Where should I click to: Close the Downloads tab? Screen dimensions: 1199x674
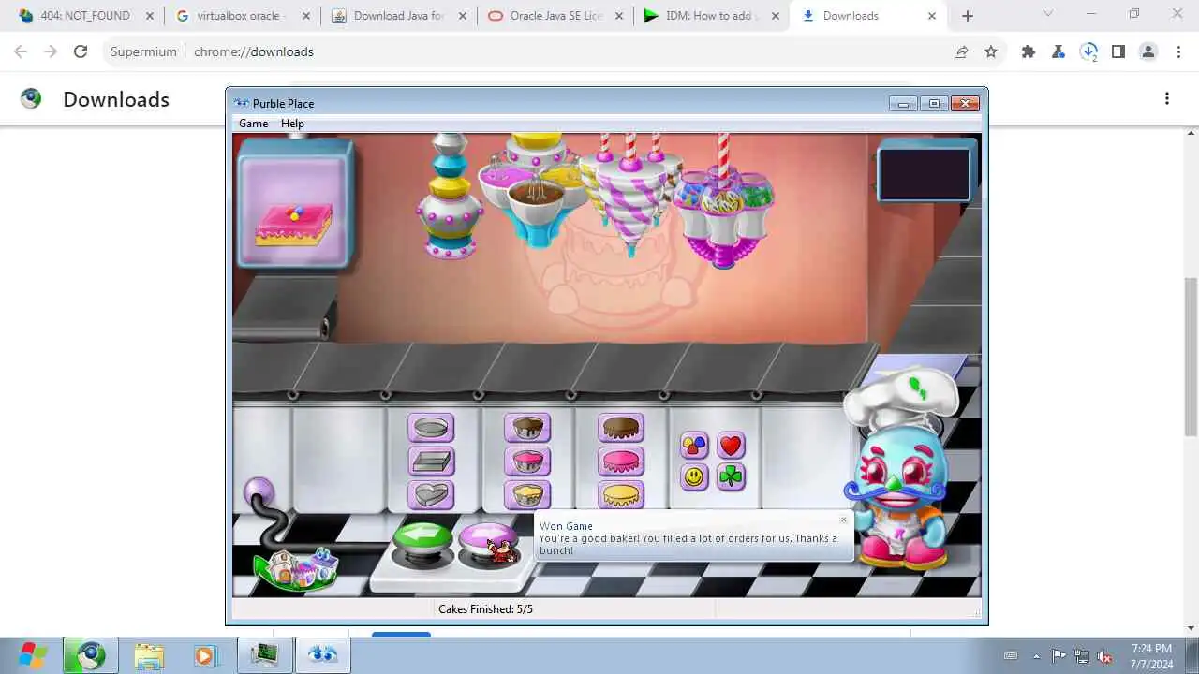pos(931,16)
